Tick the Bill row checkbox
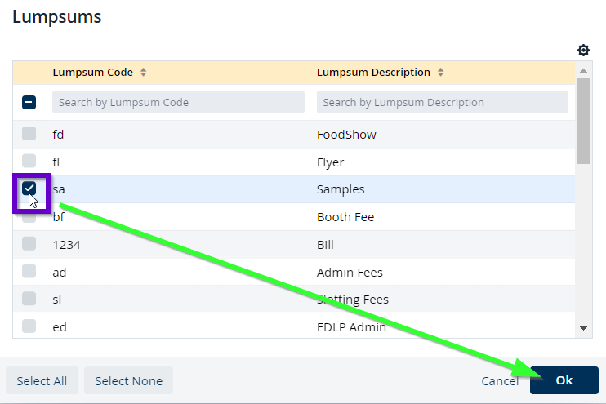This screenshot has height=404, width=606. (x=29, y=244)
